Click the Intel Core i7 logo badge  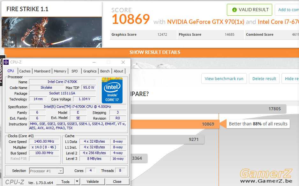pyautogui.click(x=112, y=90)
